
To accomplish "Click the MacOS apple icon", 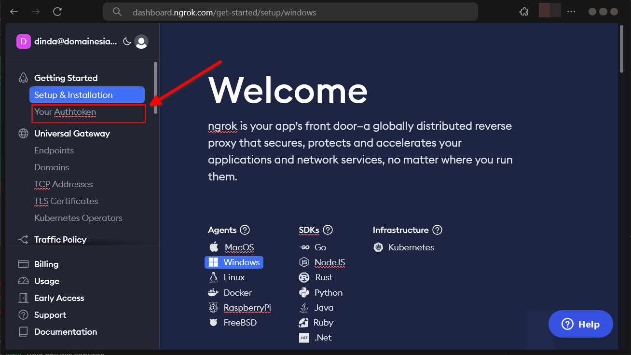I will point(214,247).
